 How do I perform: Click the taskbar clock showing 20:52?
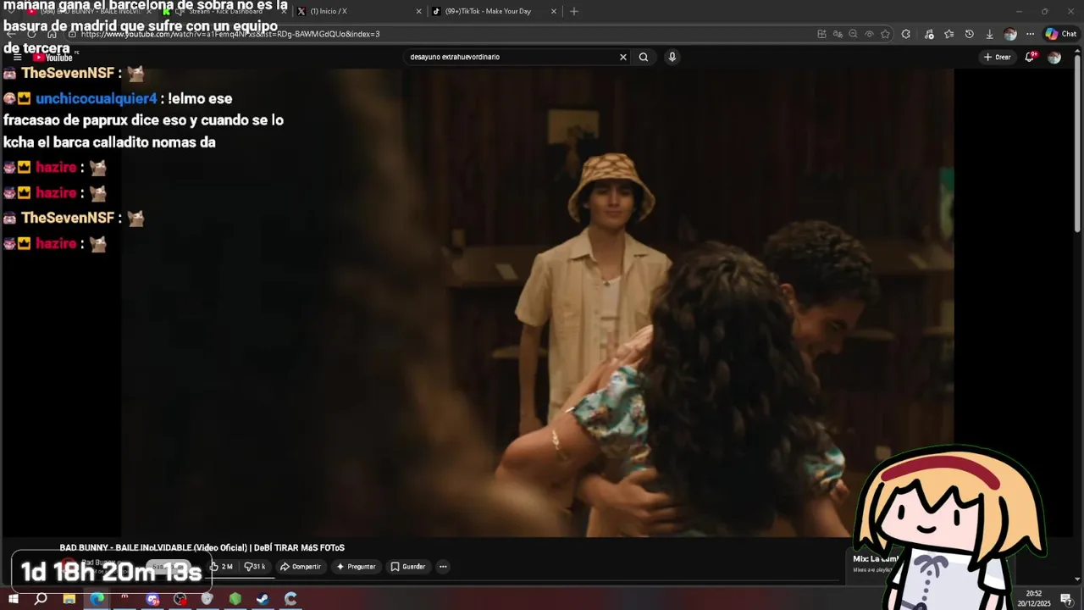1033,598
